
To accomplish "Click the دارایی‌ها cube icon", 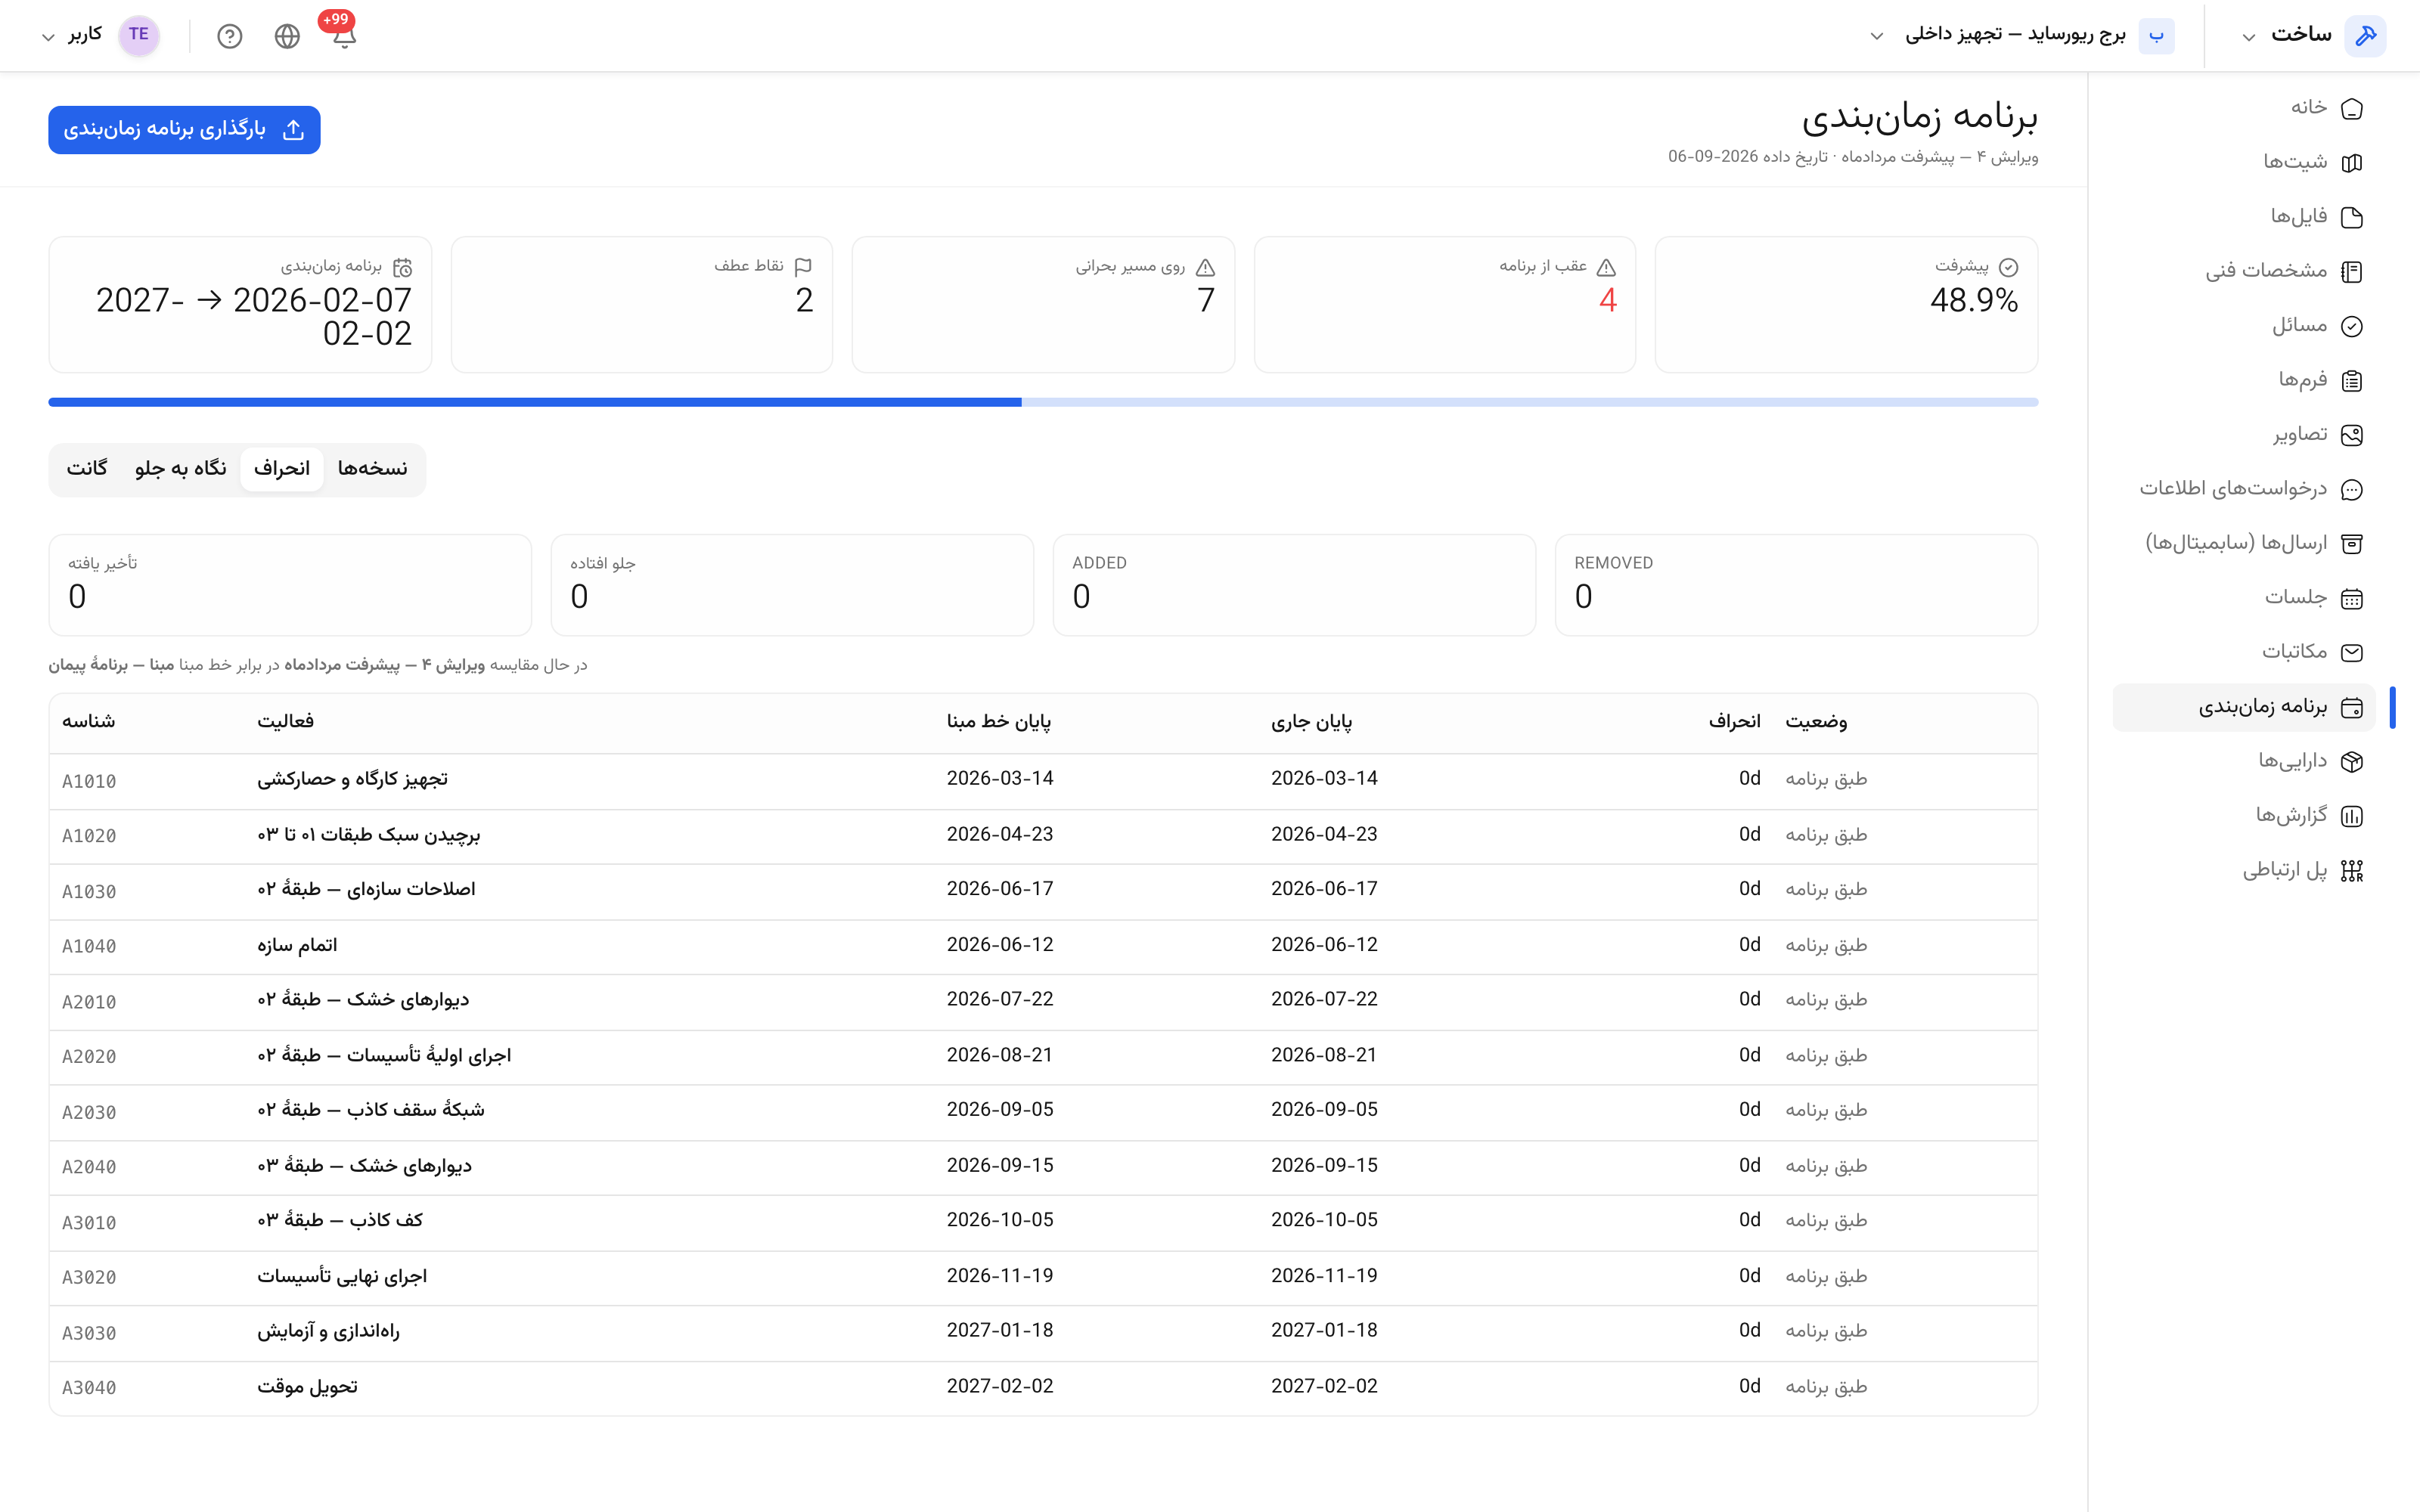I will point(2352,762).
